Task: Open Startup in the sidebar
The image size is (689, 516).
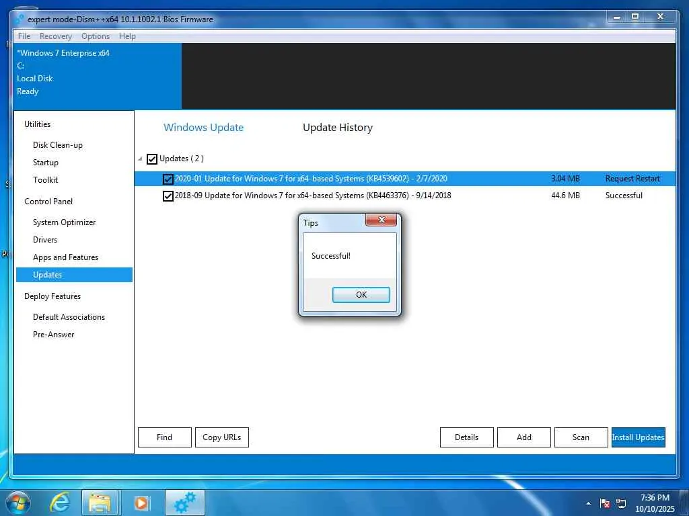Action: [46, 163]
